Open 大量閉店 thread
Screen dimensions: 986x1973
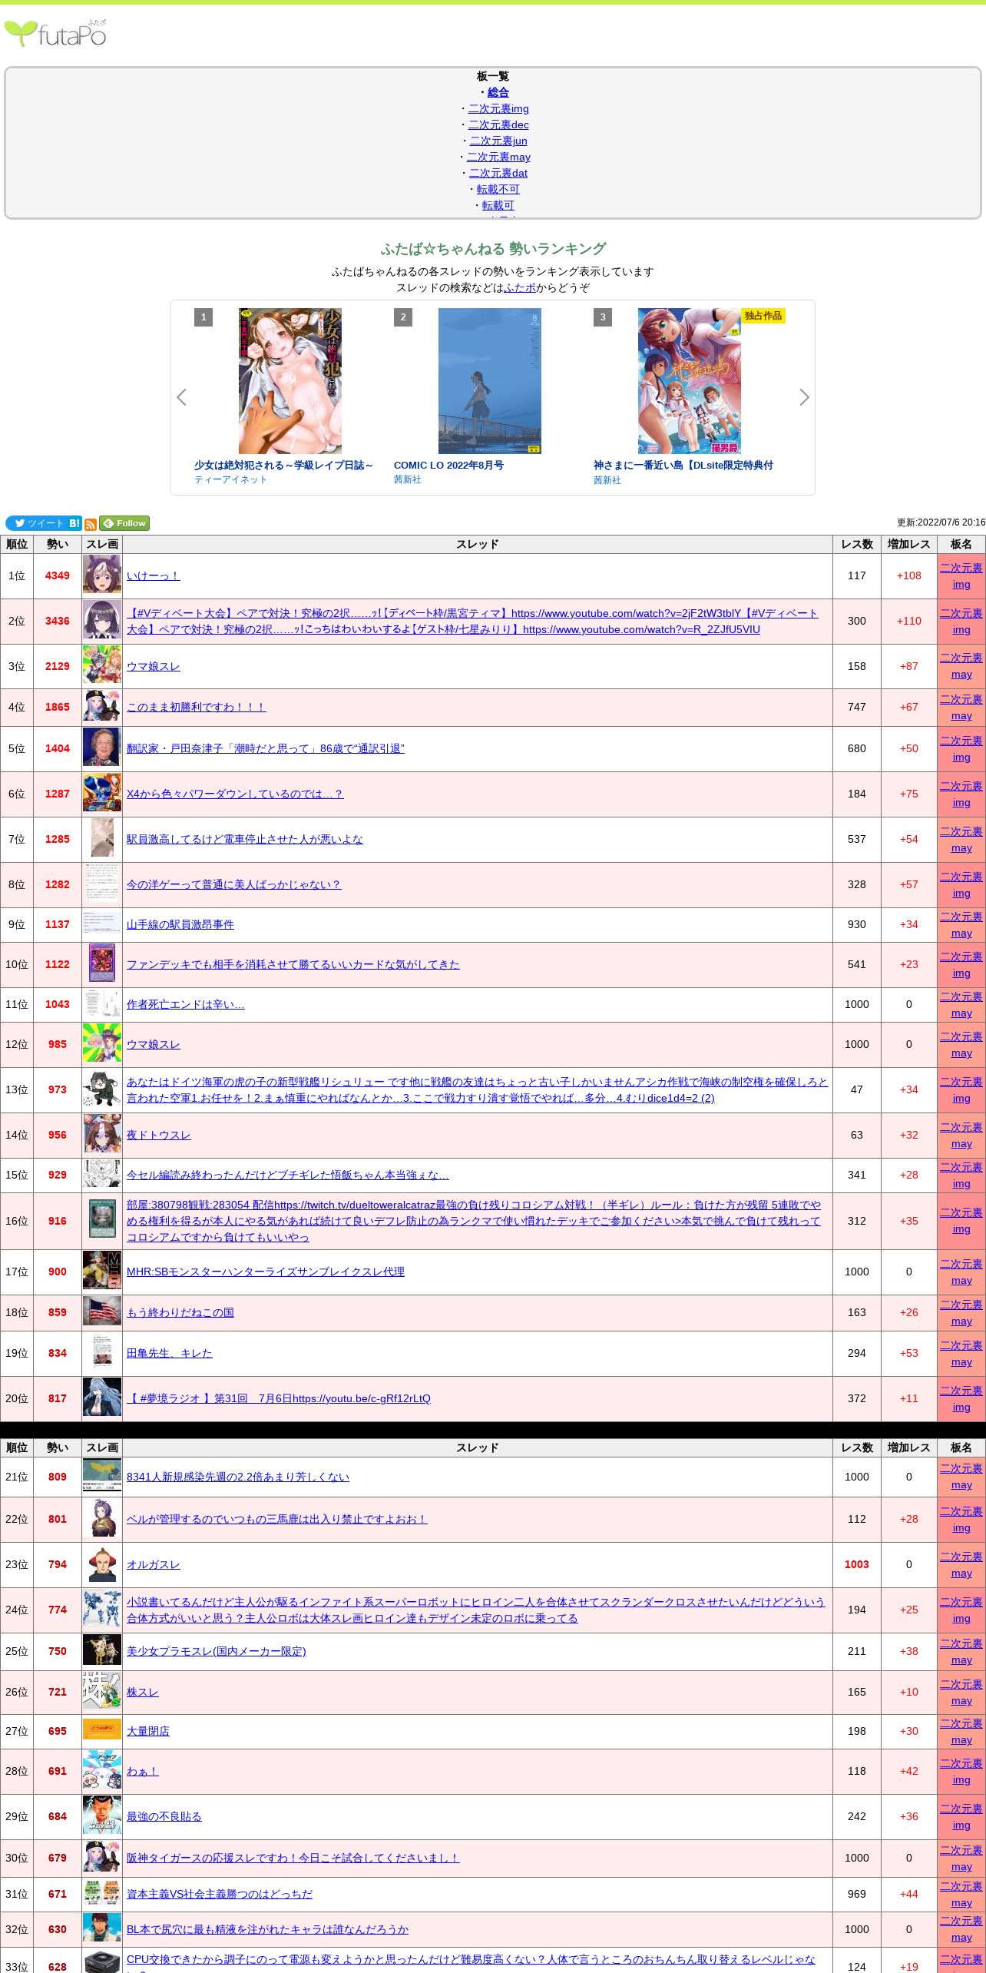(x=148, y=1731)
